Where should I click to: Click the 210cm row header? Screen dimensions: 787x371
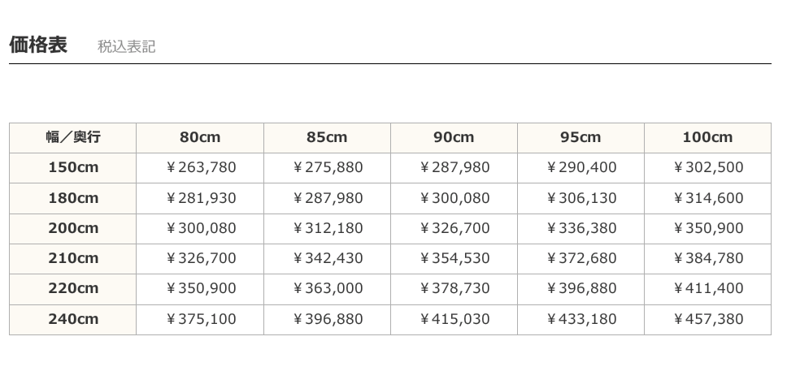point(73,258)
